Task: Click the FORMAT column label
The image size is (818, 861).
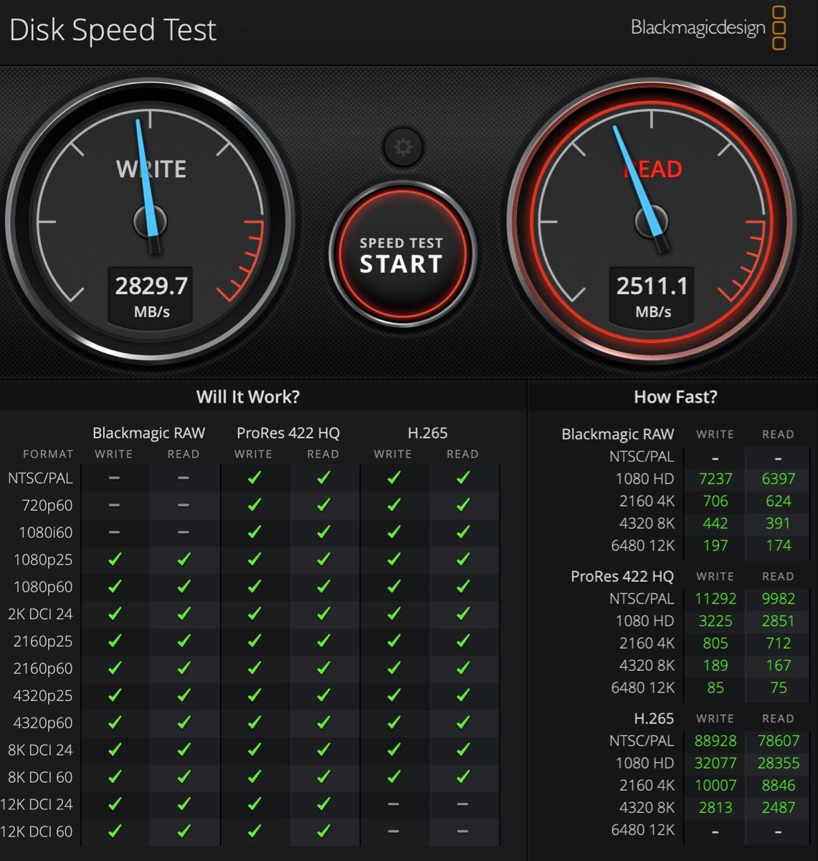Action: [x=48, y=454]
